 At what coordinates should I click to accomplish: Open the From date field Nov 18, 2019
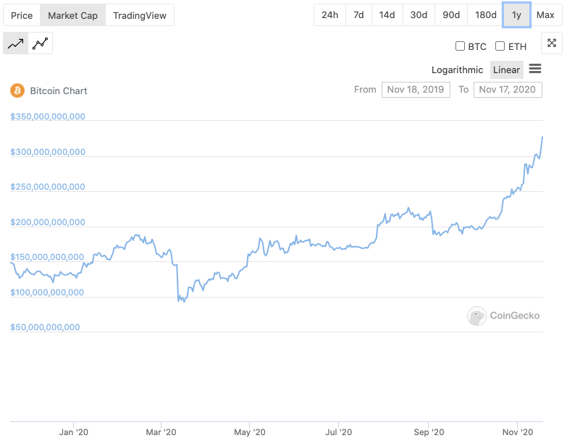coord(416,90)
